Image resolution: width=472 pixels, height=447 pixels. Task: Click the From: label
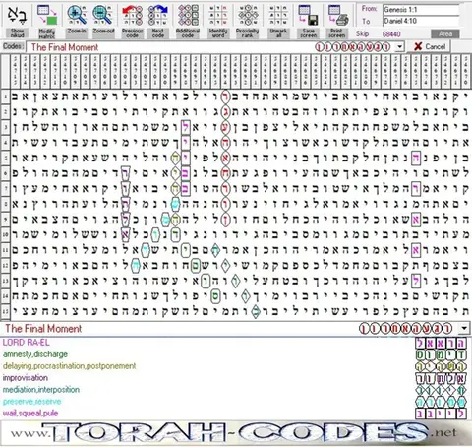pyautogui.click(x=369, y=9)
